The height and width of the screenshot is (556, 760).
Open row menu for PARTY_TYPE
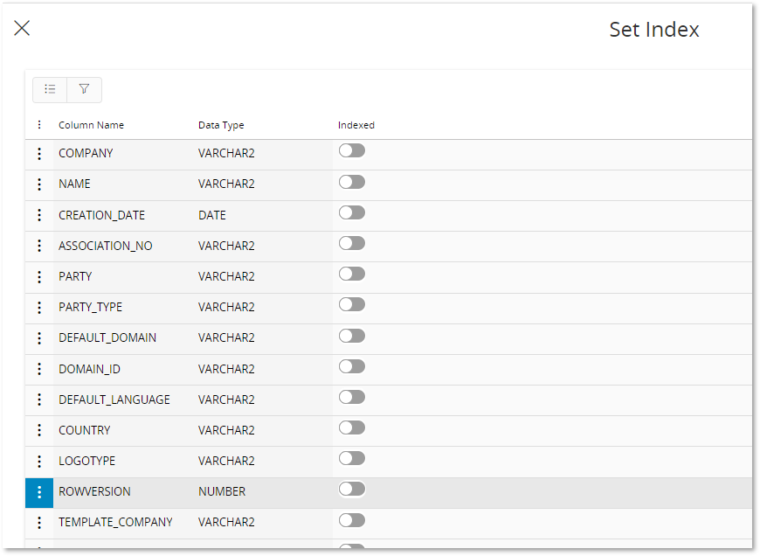39,307
